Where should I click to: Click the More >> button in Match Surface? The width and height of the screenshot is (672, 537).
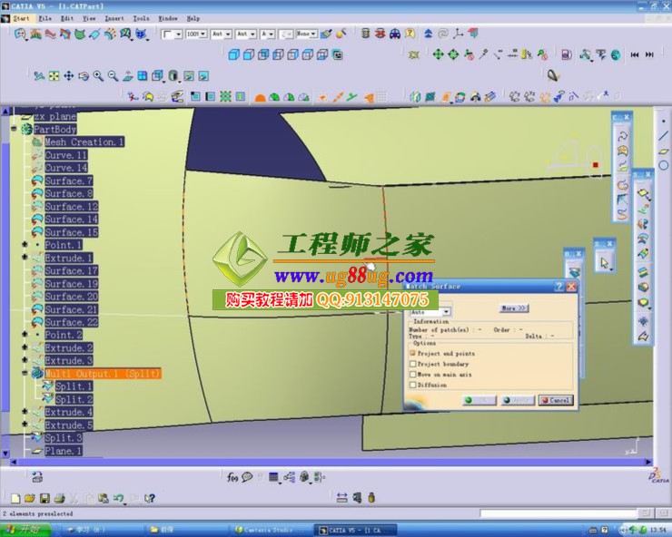(x=514, y=308)
